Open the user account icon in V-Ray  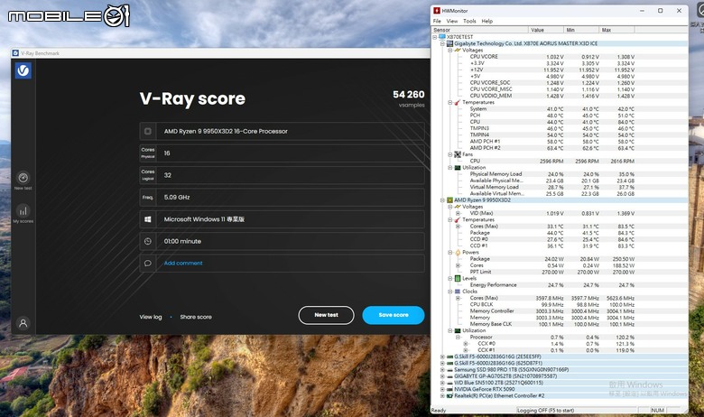[23, 323]
